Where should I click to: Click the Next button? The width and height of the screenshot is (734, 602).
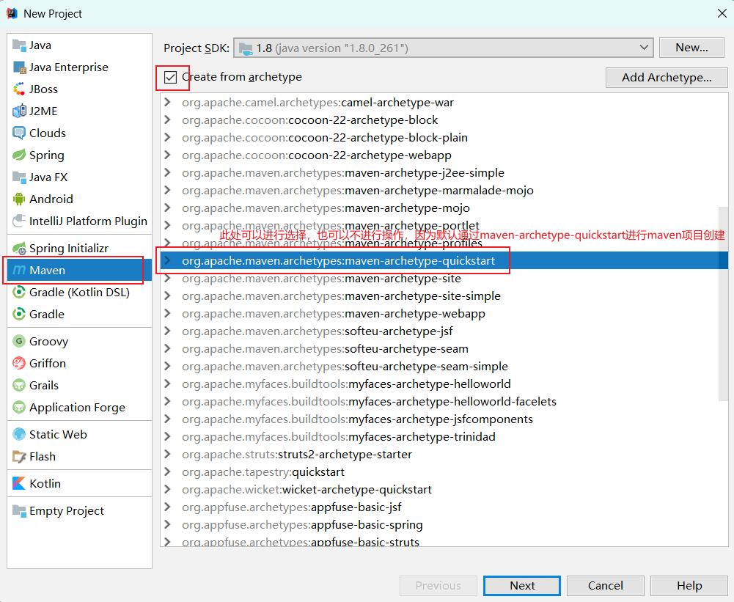pyautogui.click(x=522, y=586)
